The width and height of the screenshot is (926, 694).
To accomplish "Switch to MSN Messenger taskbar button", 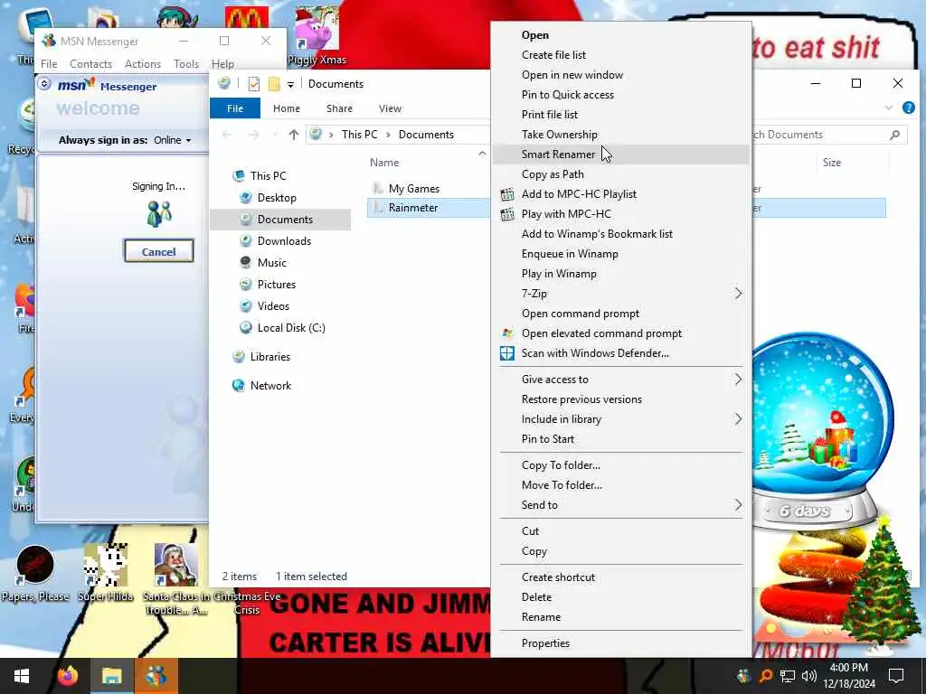I will click(x=156, y=676).
